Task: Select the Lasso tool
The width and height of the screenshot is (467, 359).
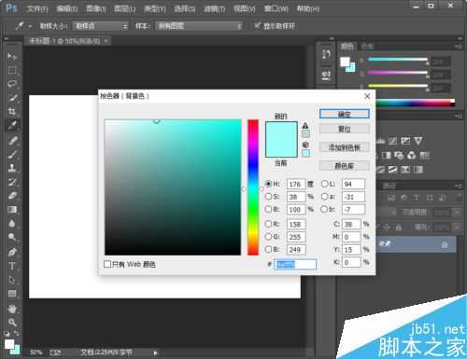Action: click(x=12, y=84)
